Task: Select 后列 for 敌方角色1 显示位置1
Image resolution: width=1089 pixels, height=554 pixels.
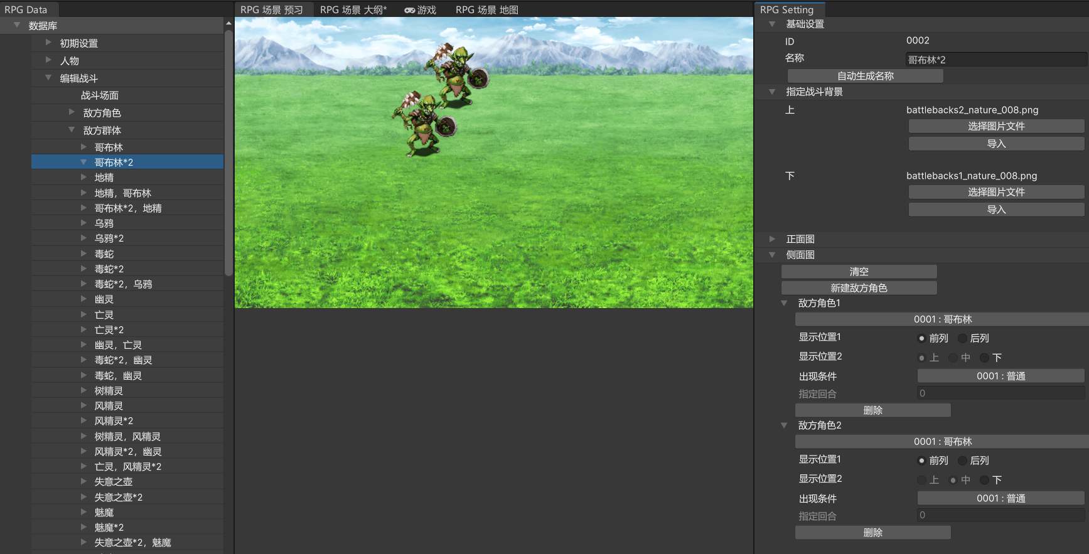Action: 963,338
